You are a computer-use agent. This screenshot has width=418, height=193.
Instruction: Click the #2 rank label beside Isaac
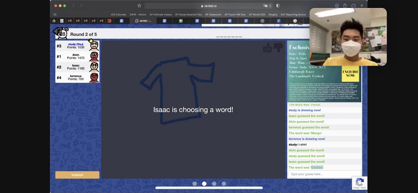[59, 67]
